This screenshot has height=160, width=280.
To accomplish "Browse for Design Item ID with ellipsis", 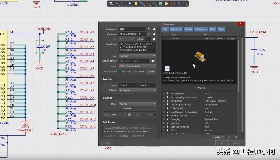I will [x=146, y=61].
